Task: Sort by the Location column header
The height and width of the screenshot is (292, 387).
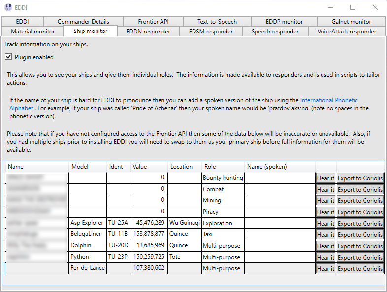Action: coord(185,167)
